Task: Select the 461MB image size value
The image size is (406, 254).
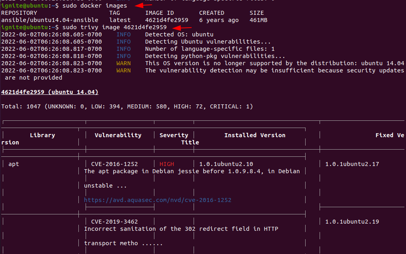Action: 259,20
